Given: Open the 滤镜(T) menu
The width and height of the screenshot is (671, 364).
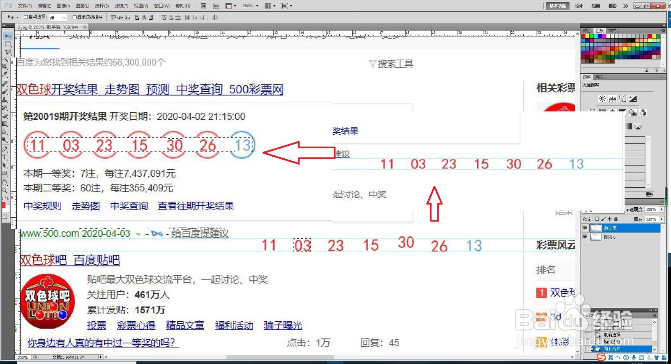Looking at the screenshot, I should click(x=121, y=6).
